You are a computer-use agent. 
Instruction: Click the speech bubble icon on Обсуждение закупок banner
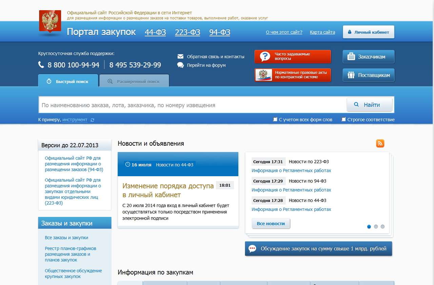[x=252, y=248]
